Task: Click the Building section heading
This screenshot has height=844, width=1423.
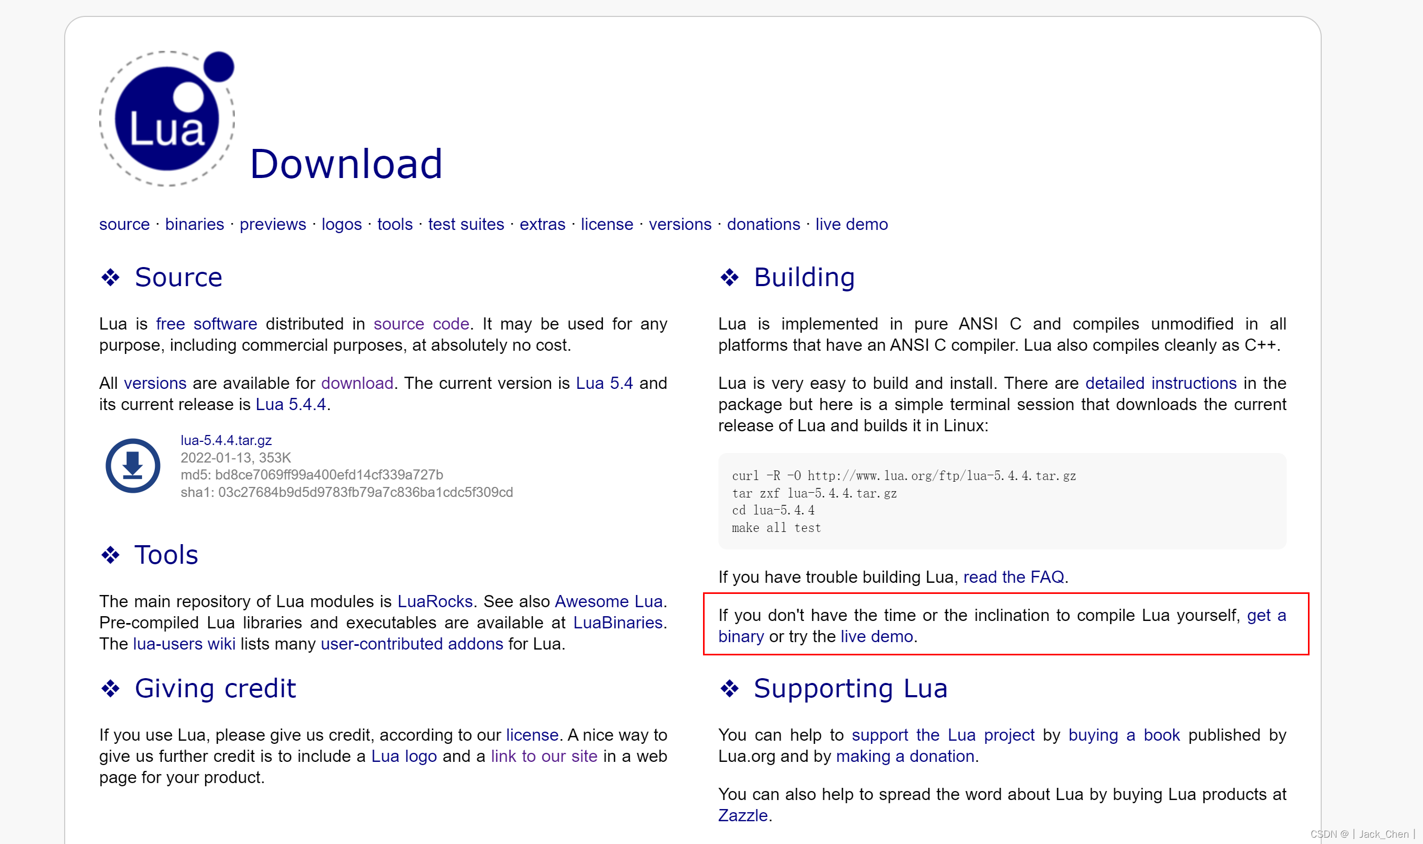Action: tap(804, 277)
